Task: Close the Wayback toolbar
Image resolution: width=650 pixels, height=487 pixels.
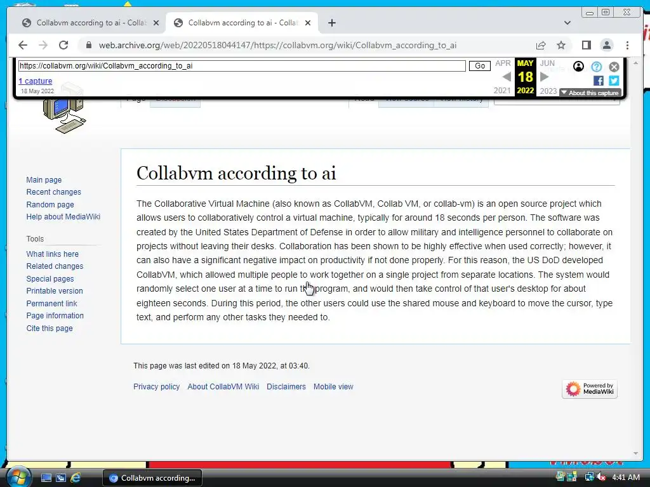Action: tap(614, 67)
